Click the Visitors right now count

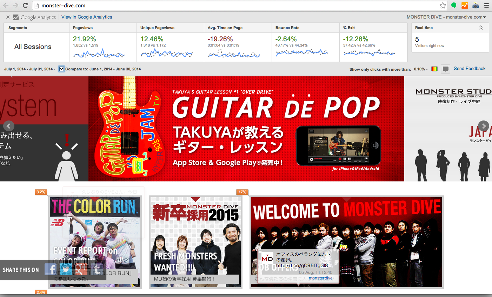[x=417, y=39]
